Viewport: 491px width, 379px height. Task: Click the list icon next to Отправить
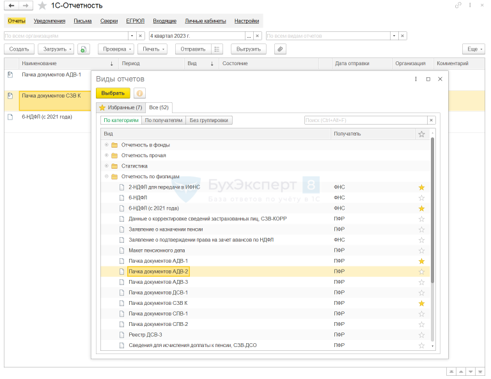coord(217,49)
